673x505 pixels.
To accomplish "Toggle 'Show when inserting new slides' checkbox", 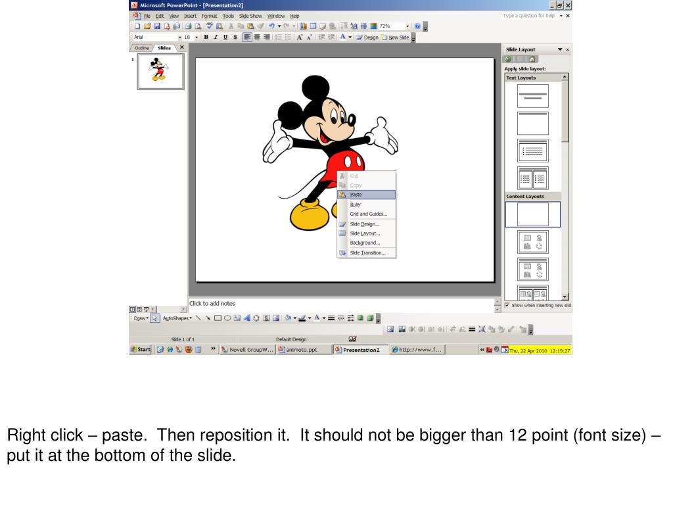I will 507,305.
